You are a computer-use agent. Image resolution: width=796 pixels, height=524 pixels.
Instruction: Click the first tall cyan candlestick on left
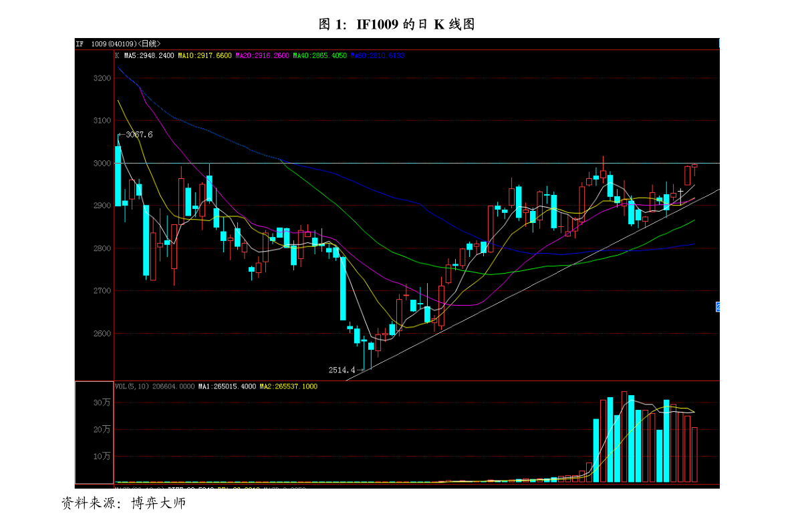[118, 176]
